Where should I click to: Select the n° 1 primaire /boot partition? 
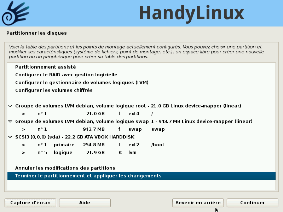pyautogui.click(x=141, y=145)
